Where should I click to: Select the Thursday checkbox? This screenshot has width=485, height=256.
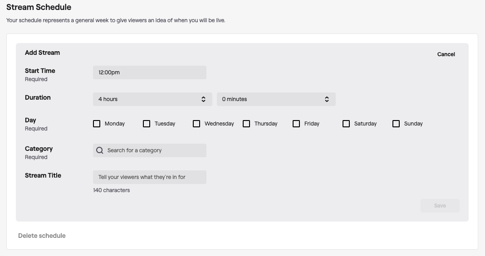click(246, 124)
